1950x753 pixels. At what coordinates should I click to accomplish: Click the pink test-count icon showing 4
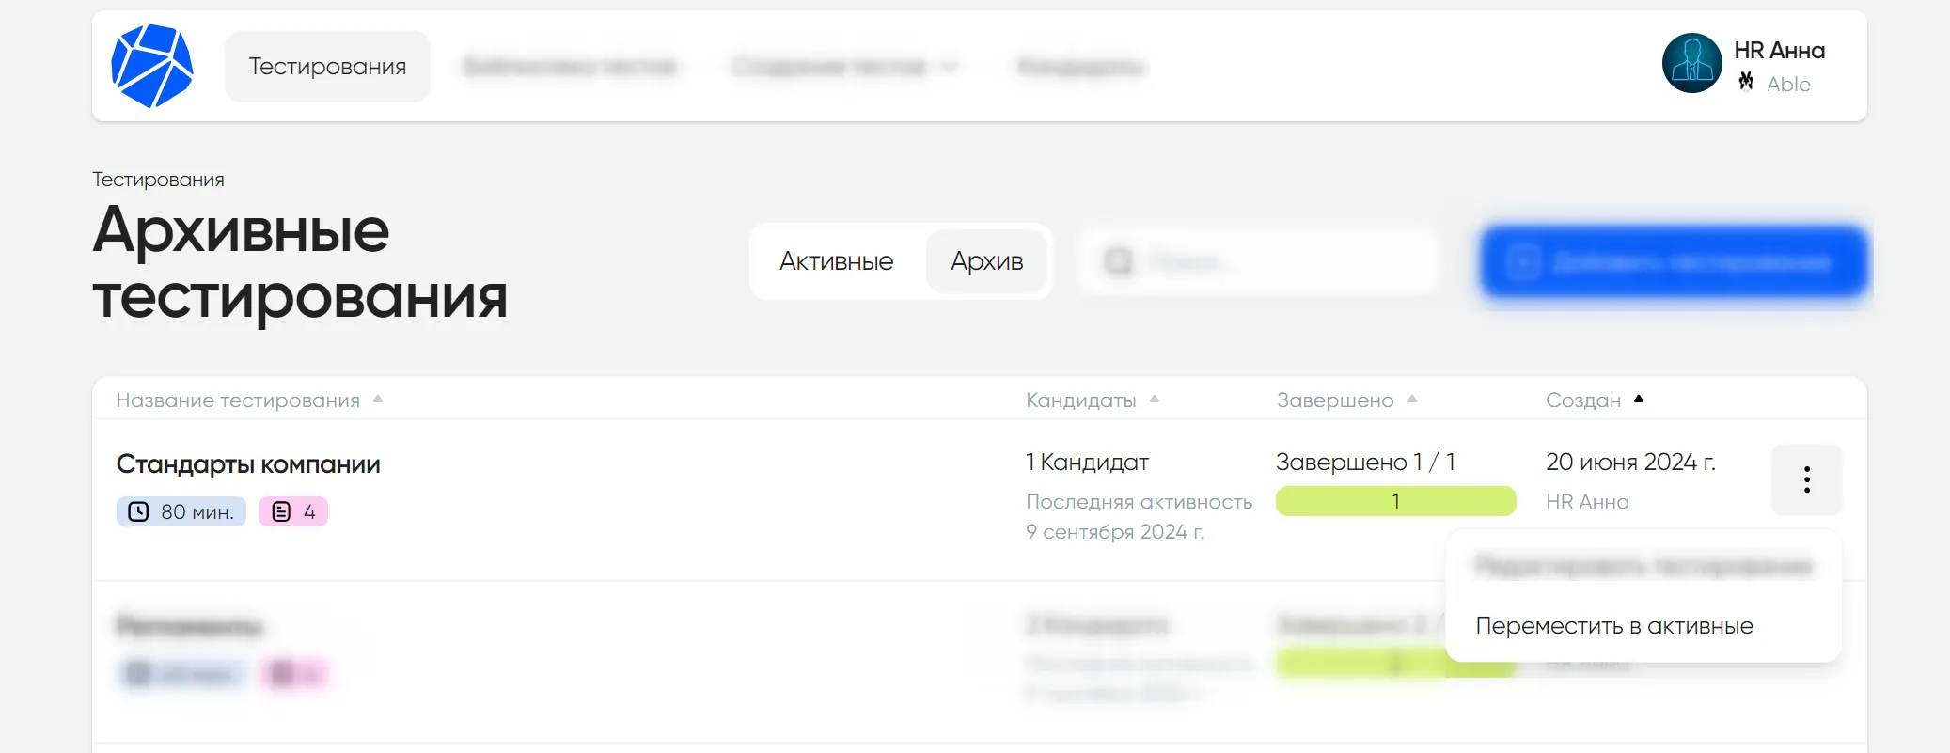(x=279, y=511)
